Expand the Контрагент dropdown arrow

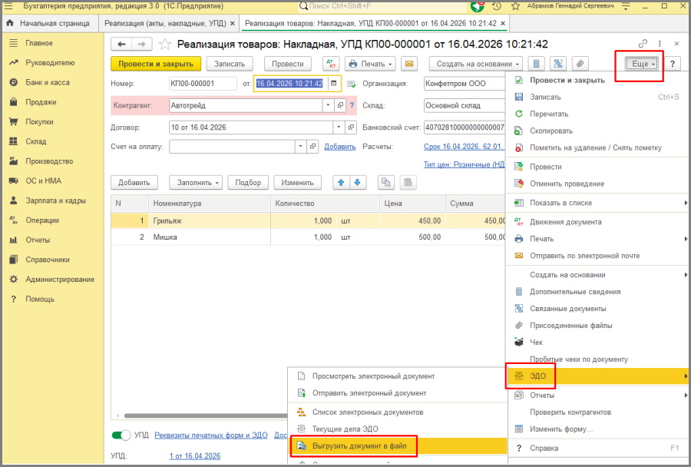tap(329, 105)
